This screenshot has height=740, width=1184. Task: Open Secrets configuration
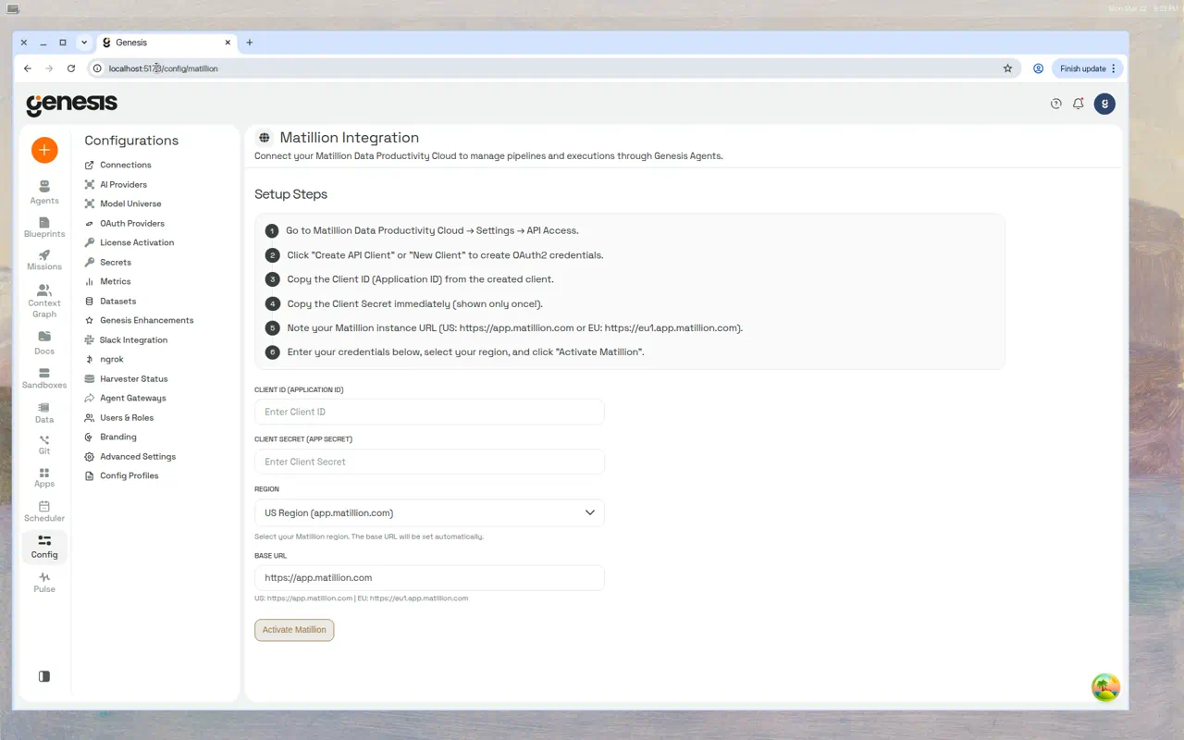(107, 262)
